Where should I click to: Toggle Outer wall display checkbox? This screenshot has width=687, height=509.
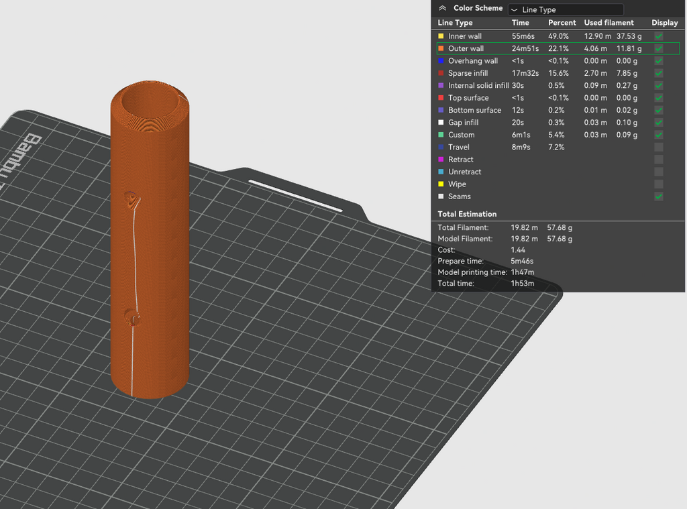pyautogui.click(x=659, y=49)
